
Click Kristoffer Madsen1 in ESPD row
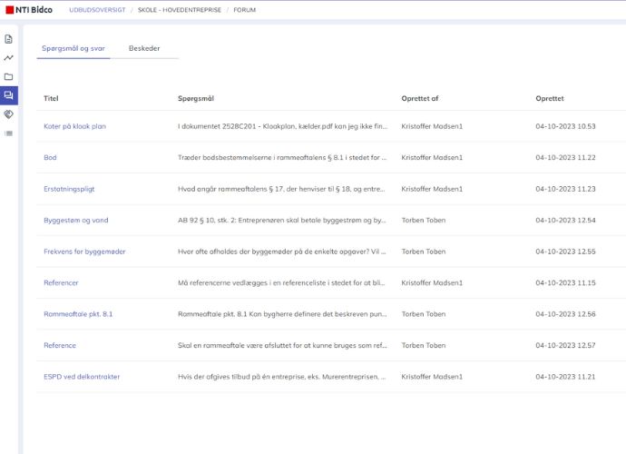click(432, 377)
